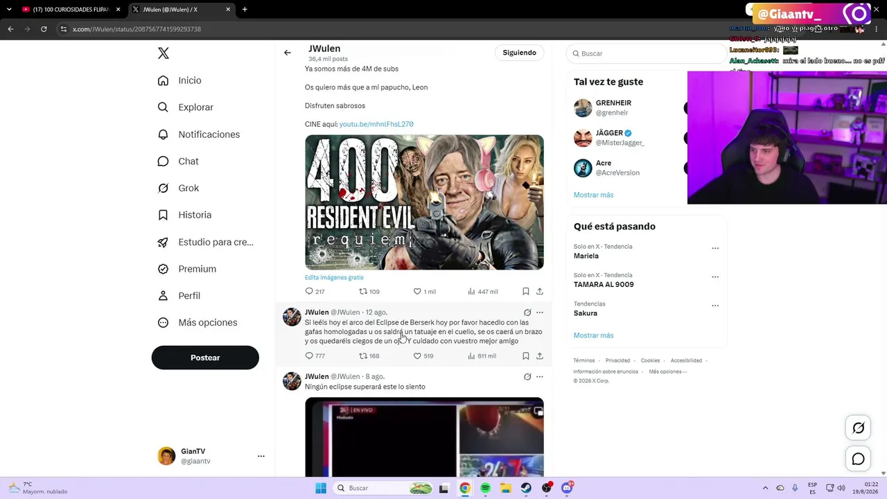Viewport: 887px width, 499px height.
Task: Open the floating Grok button
Action: (x=858, y=428)
